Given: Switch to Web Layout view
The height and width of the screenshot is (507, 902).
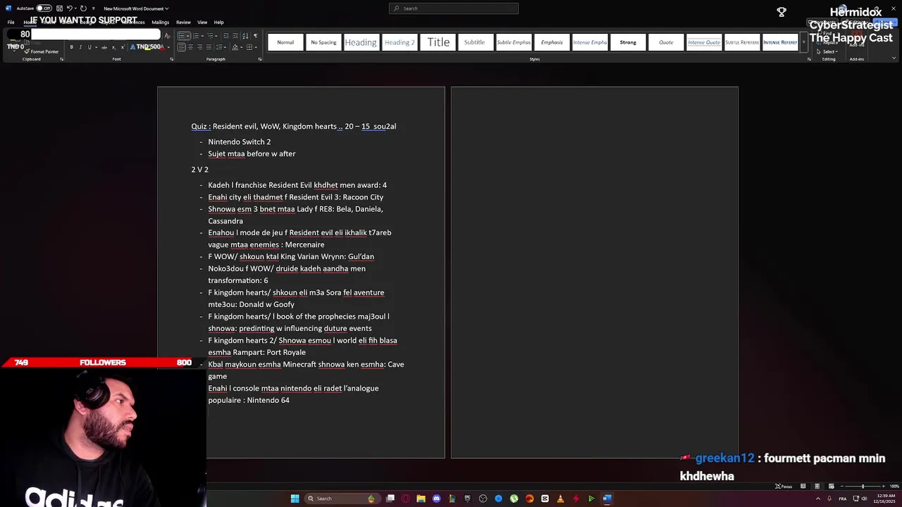Looking at the screenshot, I should 831,486.
